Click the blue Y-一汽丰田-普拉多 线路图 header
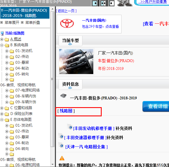This screenshot has height=167, width=169. [x=25, y=13]
